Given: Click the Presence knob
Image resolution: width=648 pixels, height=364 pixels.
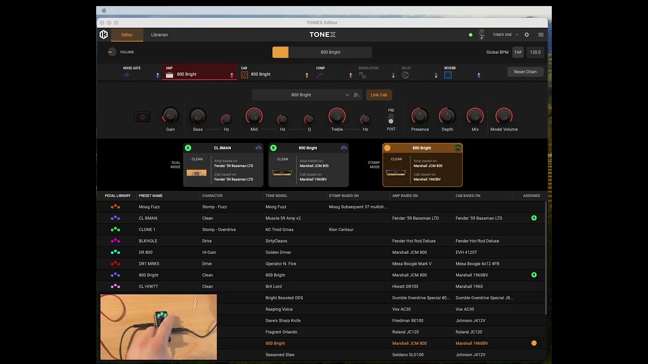Looking at the screenshot, I should click(420, 116).
